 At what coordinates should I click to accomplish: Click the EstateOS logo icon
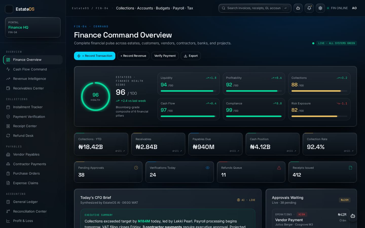[x=9, y=9]
